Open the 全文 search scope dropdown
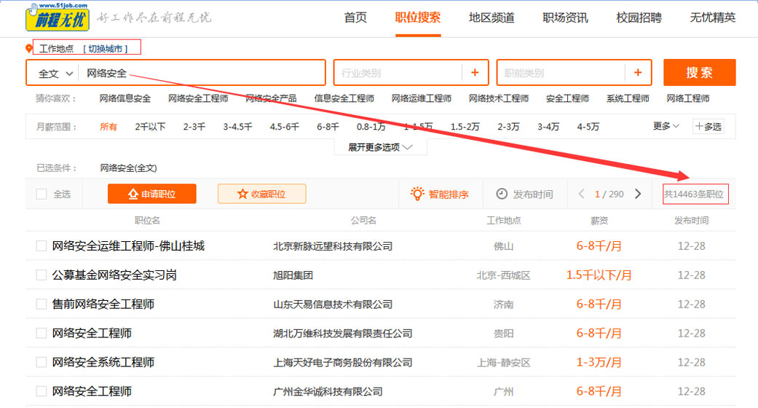The width and height of the screenshot is (758, 408). (x=55, y=74)
